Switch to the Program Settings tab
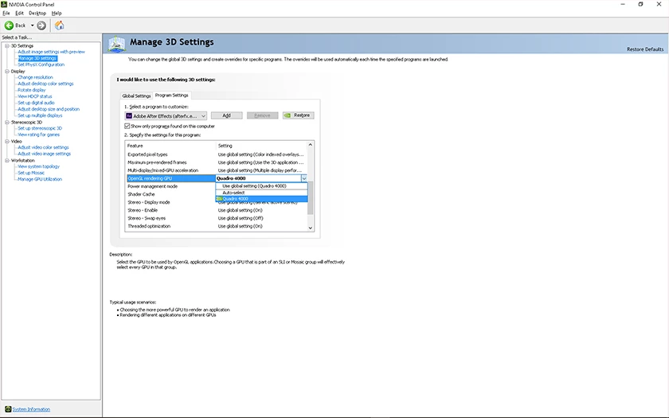The width and height of the screenshot is (669, 418). click(171, 95)
